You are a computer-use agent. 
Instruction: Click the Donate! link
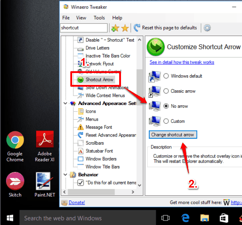pos(77,203)
